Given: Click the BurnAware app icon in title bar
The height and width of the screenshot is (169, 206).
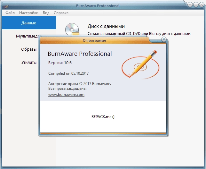Looking at the screenshot, I should coord(6,6).
